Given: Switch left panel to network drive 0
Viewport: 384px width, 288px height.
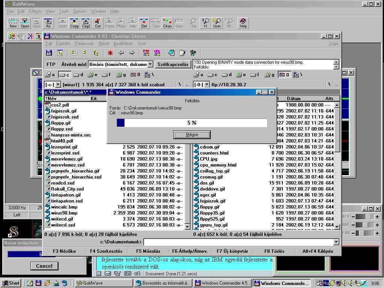Looking at the screenshot, I should tap(135, 75).
